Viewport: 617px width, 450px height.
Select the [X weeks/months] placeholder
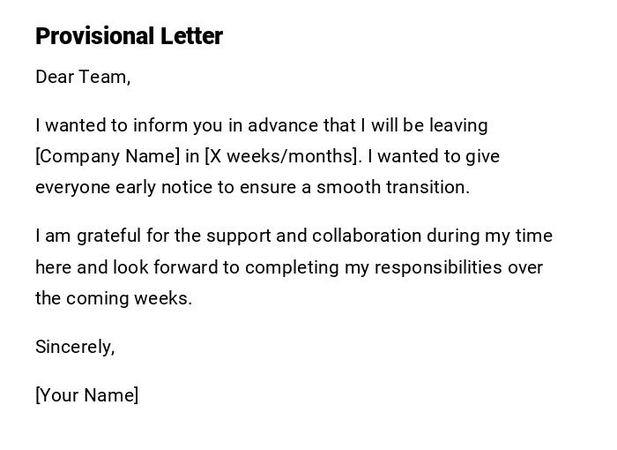tap(282, 156)
